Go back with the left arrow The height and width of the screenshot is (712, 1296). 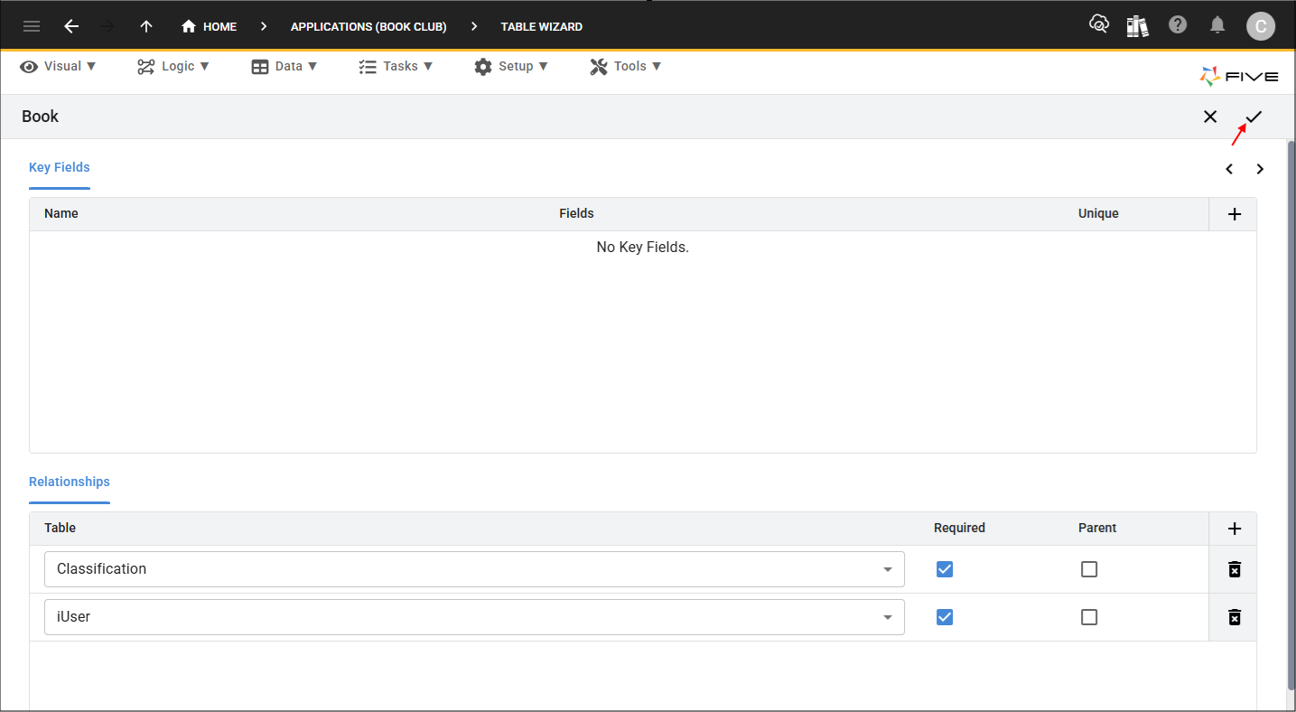pyautogui.click(x=71, y=26)
